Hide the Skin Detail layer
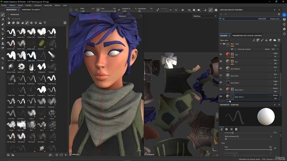This screenshot has width=287, height=161. click(x=221, y=82)
